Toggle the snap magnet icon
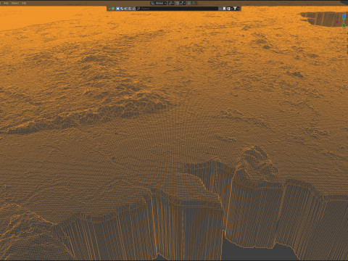This screenshot has height=261, width=348. click(178, 3)
